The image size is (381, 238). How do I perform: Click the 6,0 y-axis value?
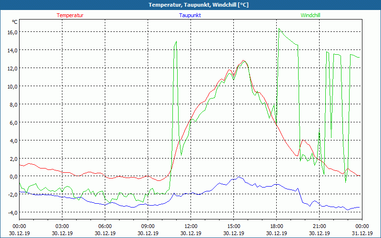(x=13, y=123)
